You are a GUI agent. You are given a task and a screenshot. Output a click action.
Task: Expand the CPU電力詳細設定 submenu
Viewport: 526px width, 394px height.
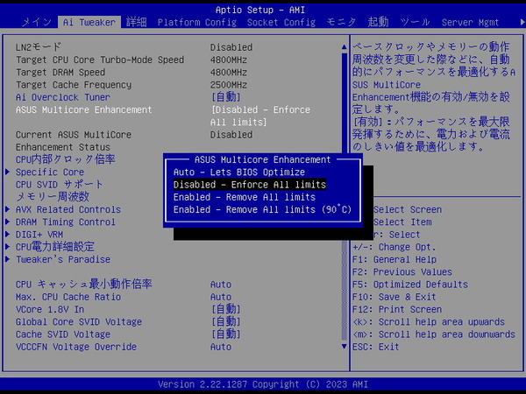pyautogui.click(x=54, y=247)
